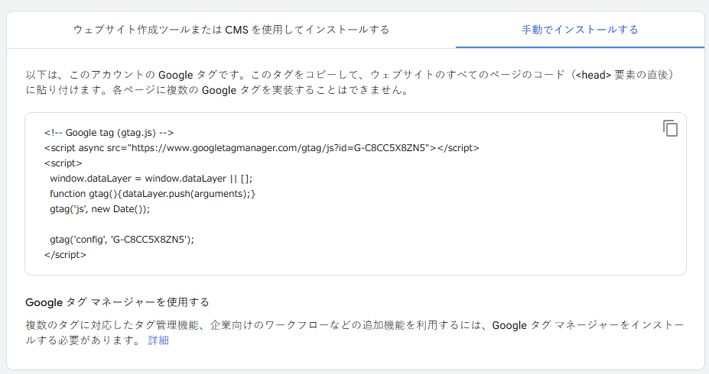The height and width of the screenshot is (374, 709).
Task: Open the 詳細 link
Action: coord(158,340)
